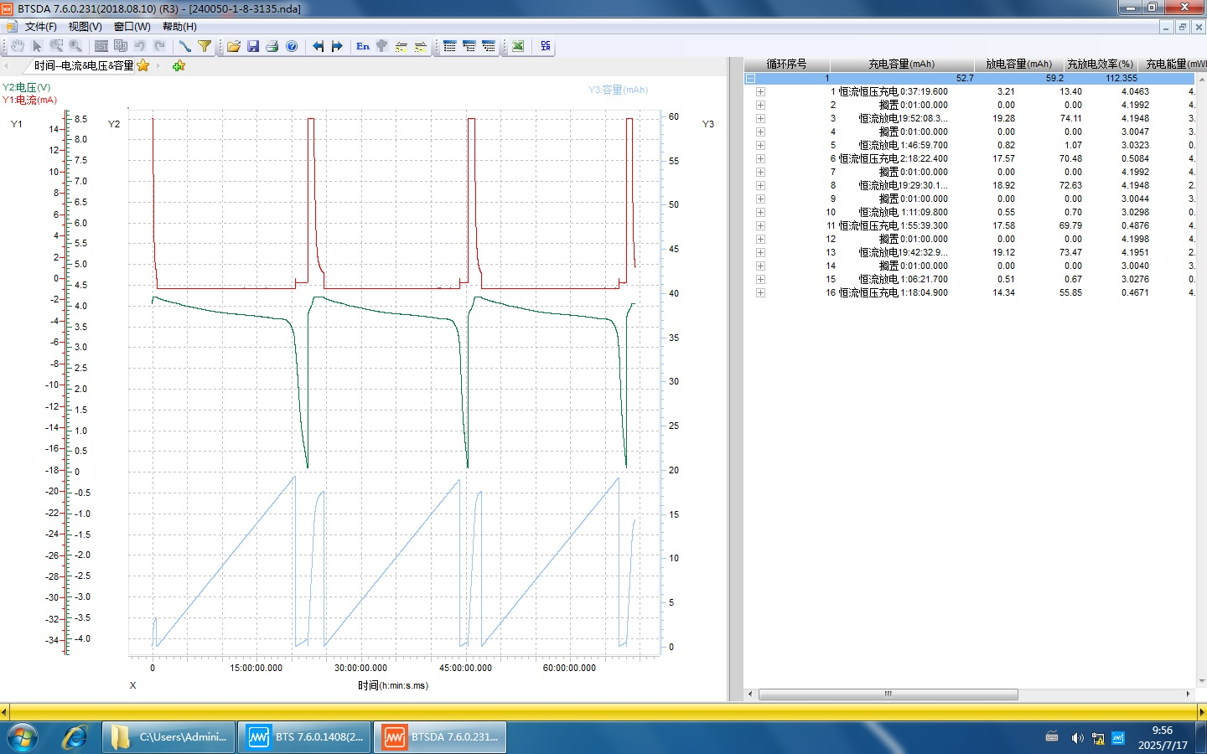Add new chart tab with green plus star
This screenshot has height=754, width=1207.
[179, 65]
